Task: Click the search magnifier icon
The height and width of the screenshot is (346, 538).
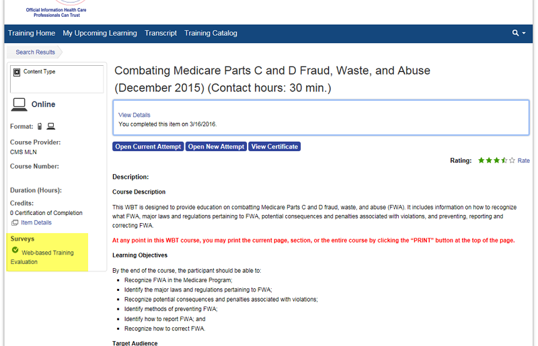Action: pos(515,33)
